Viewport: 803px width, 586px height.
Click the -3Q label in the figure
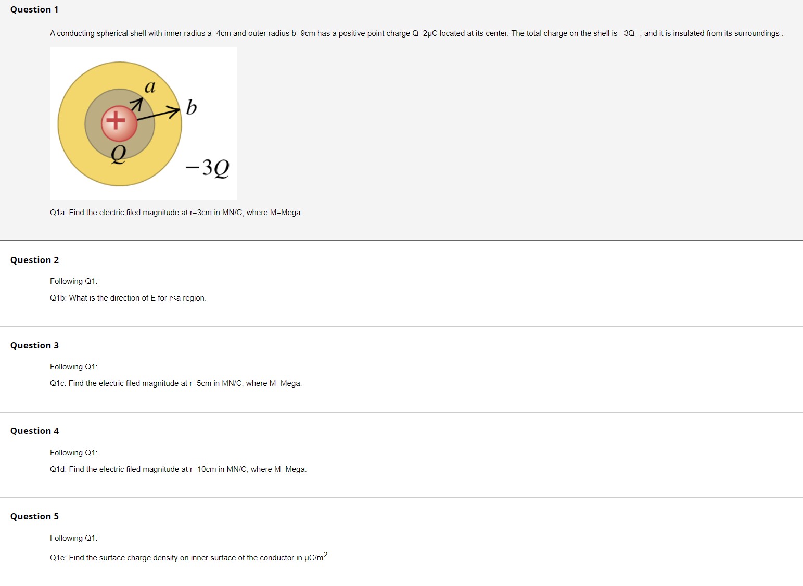coord(207,168)
